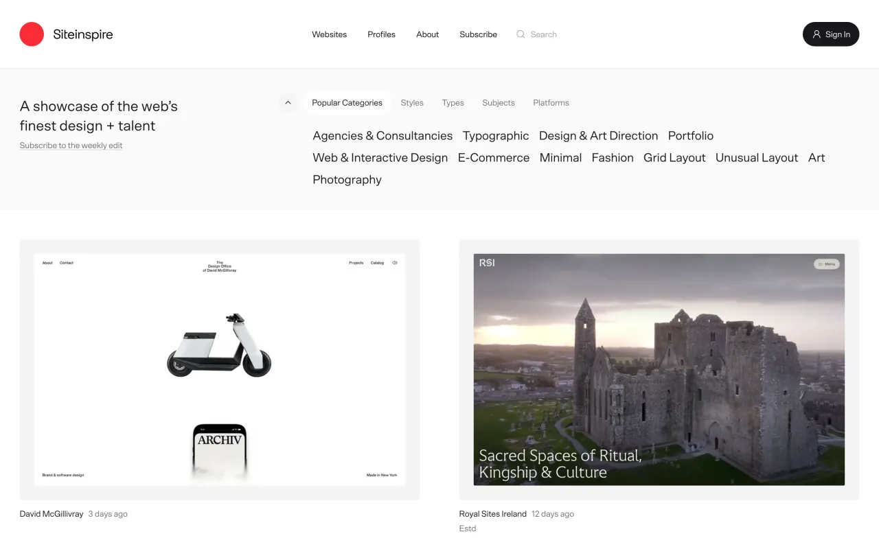The width and height of the screenshot is (879, 549).
Task: Browse the E-Commerce category
Action: [x=494, y=158]
